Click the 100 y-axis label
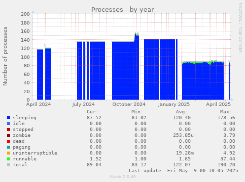Image resolution: width=245 pixels, height=182 pixels. coord(25,57)
